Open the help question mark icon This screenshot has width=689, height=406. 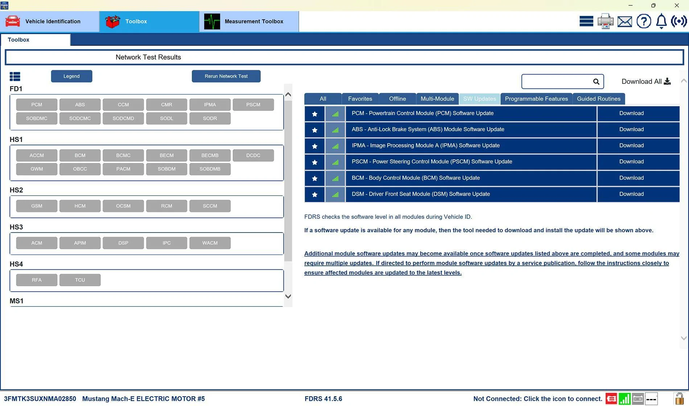click(x=644, y=21)
